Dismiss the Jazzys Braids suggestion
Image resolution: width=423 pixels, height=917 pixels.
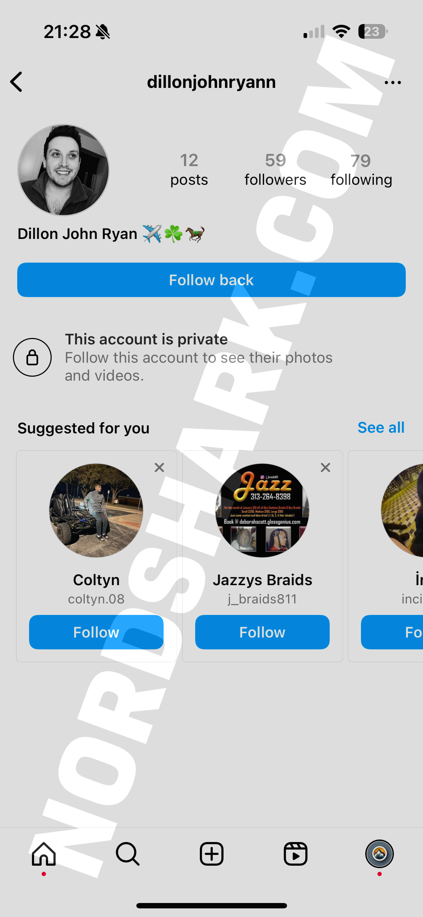(x=325, y=467)
